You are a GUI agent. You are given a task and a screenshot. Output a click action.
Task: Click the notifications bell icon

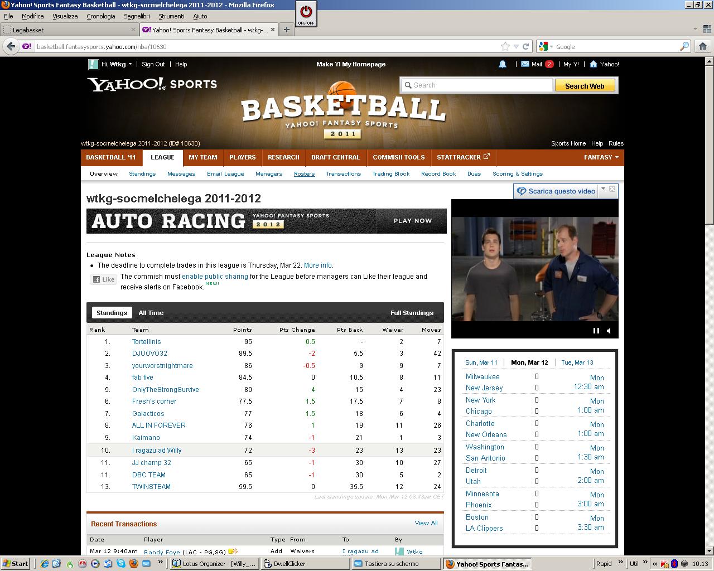click(502, 64)
